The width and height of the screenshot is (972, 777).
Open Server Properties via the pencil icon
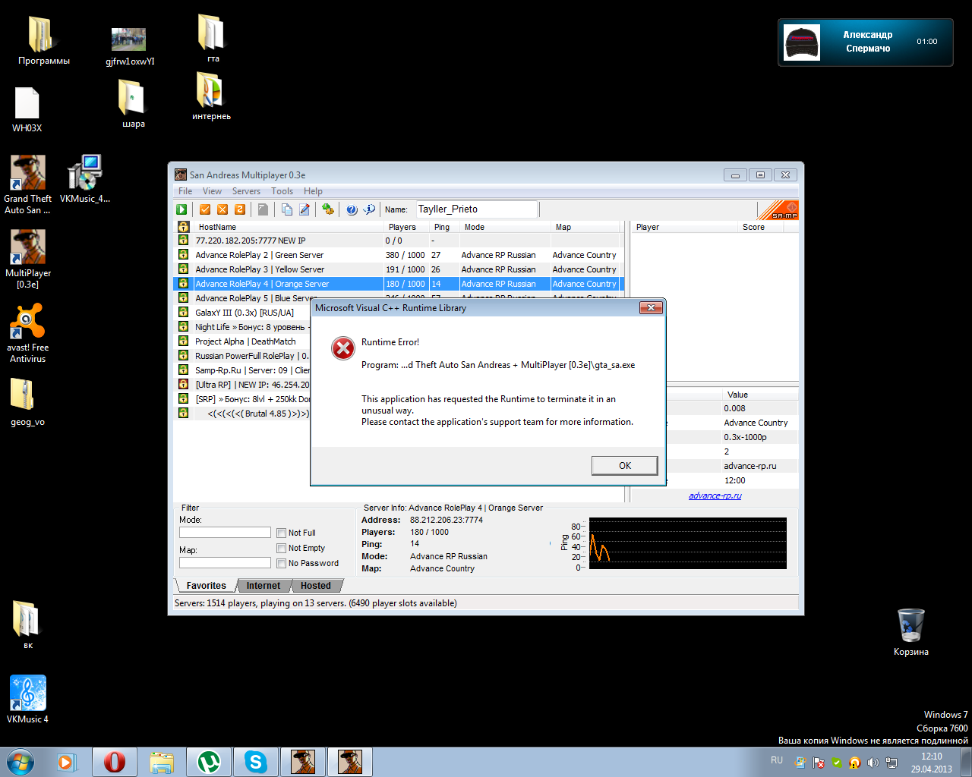(305, 209)
